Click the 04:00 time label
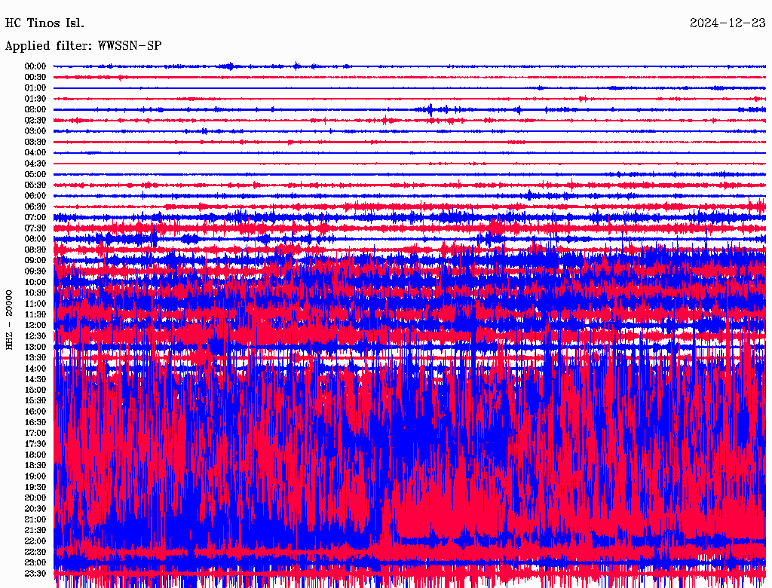This screenshot has width=772, height=588. 35,153
